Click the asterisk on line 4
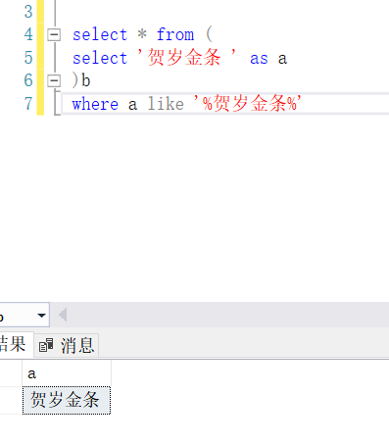Viewport: 389px width, 444px height. (142, 33)
